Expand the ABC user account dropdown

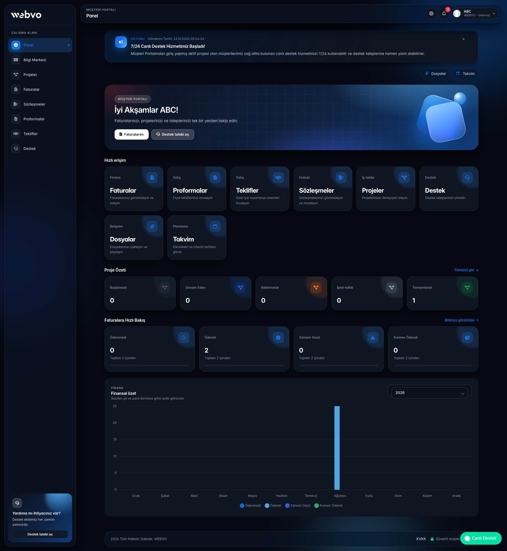tap(475, 13)
